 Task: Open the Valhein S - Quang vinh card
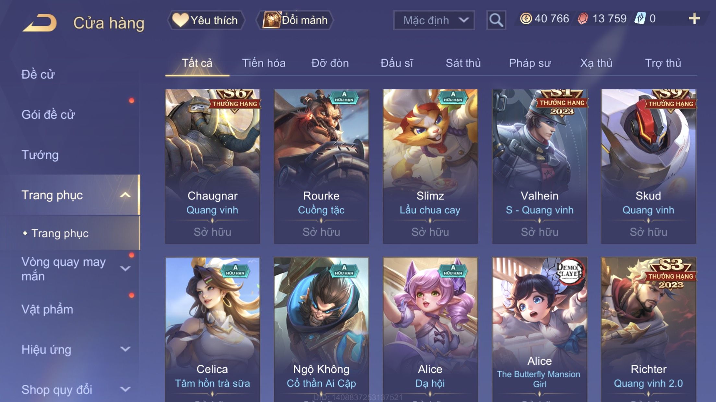(x=539, y=166)
